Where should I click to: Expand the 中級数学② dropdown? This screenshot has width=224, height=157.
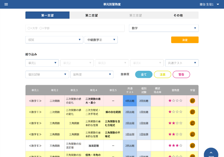pos(101,40)
